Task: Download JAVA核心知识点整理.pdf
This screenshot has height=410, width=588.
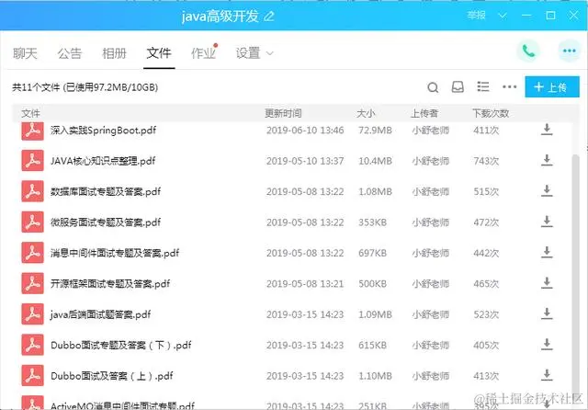Action: [x=547, y=160]
